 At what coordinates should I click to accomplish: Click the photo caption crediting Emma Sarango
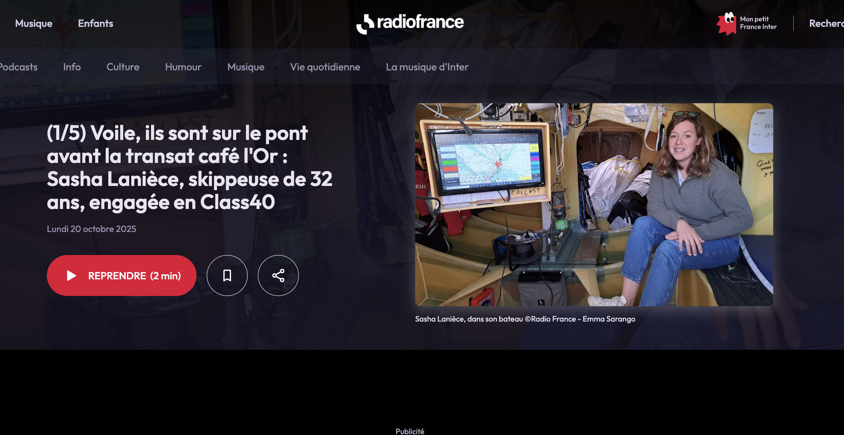pos(525,319)
